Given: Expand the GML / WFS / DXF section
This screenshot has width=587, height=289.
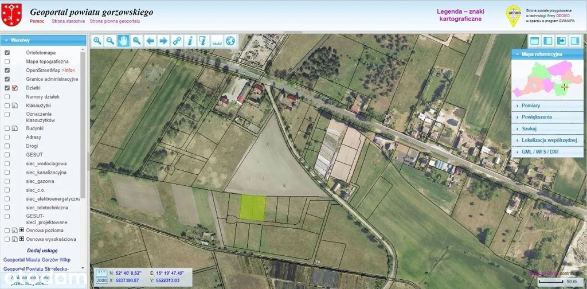Looking at the screenshot, I should (547, 153).
